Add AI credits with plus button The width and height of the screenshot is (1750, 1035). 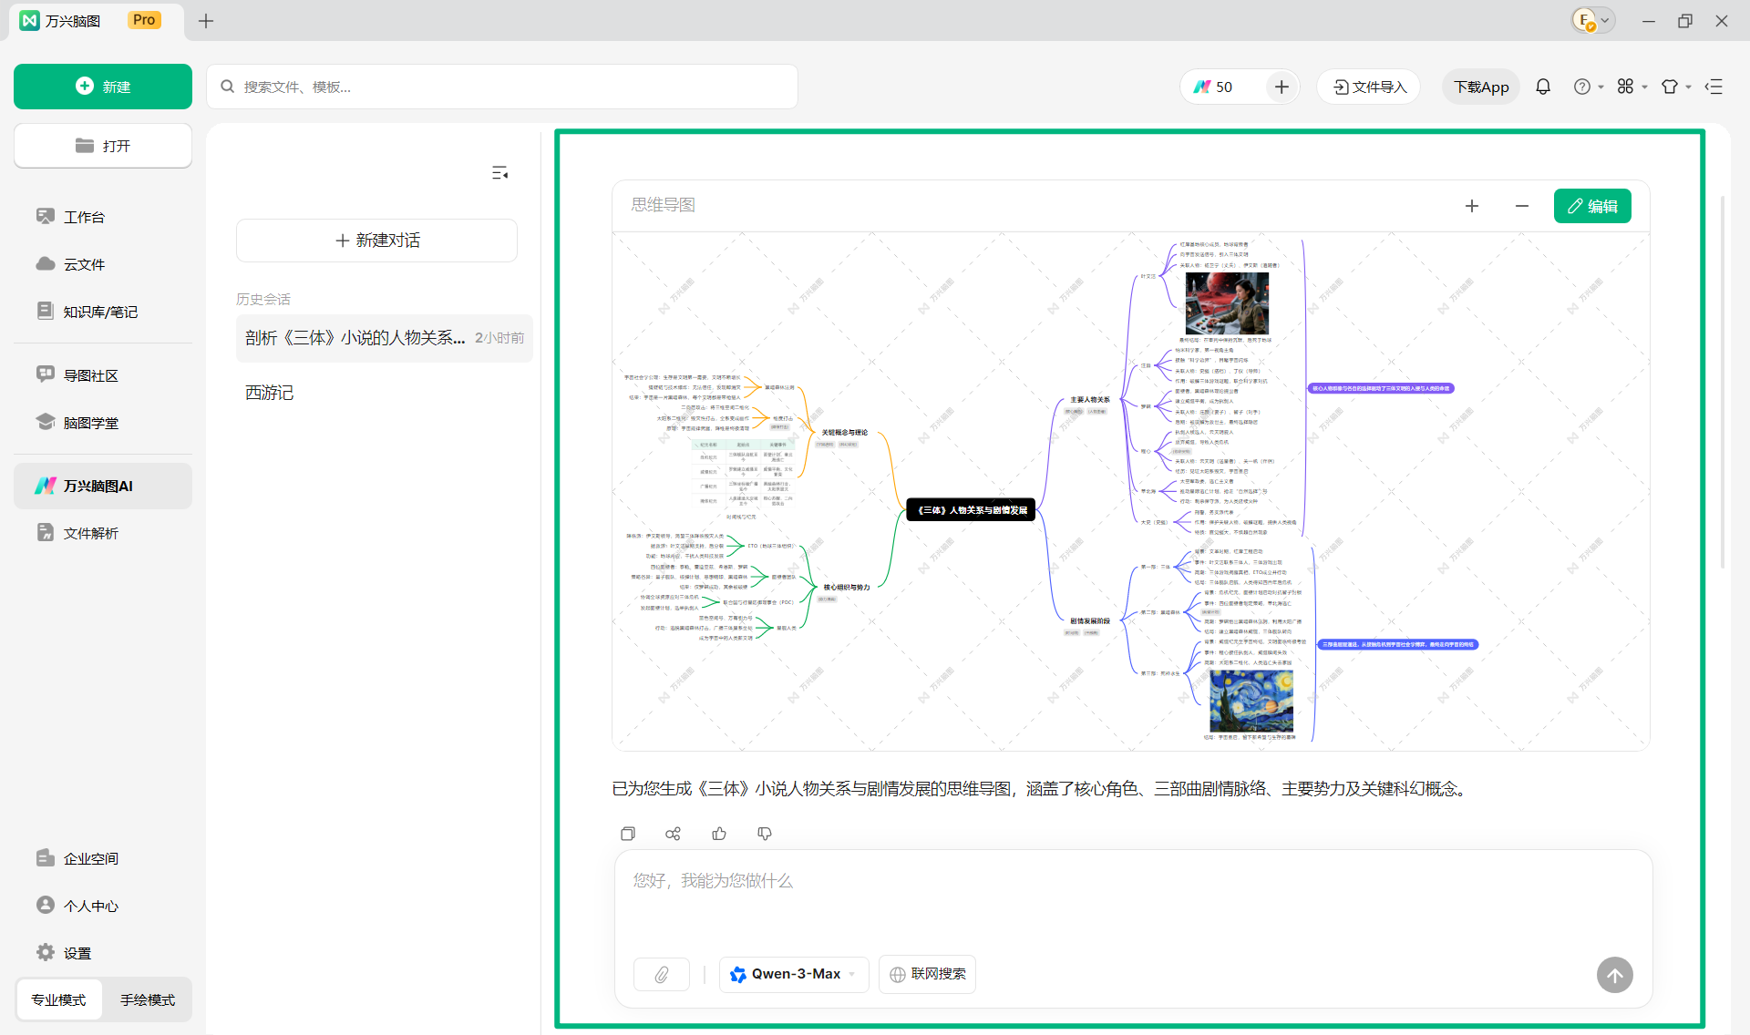pyautogui.click(x=1282, y=87)
